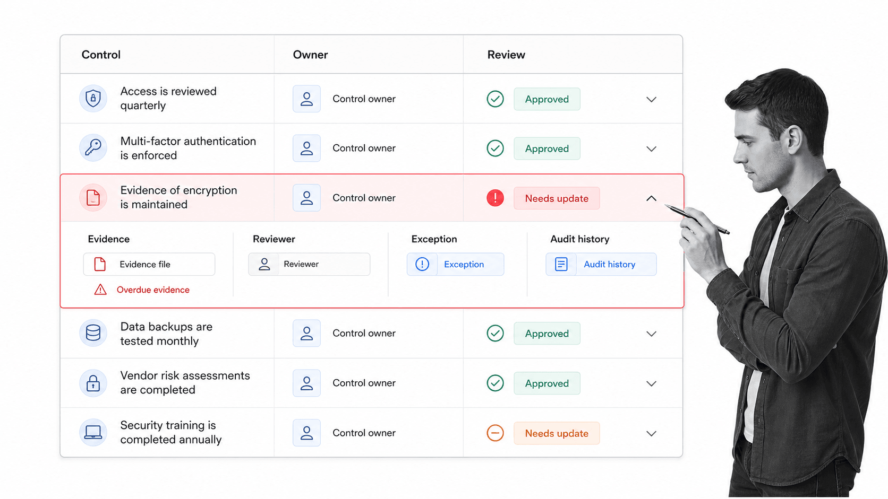Click the person icon in Reviewer field

click(x=264, y=264)
